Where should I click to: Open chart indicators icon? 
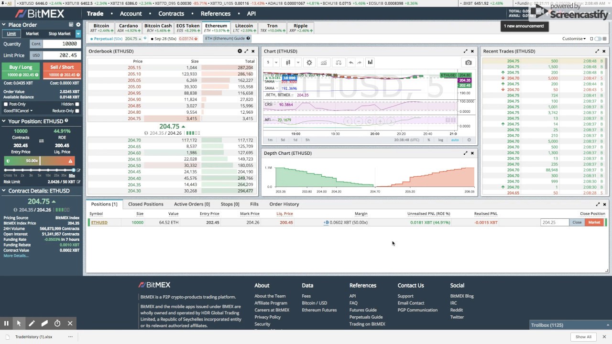tap(324, 63)
